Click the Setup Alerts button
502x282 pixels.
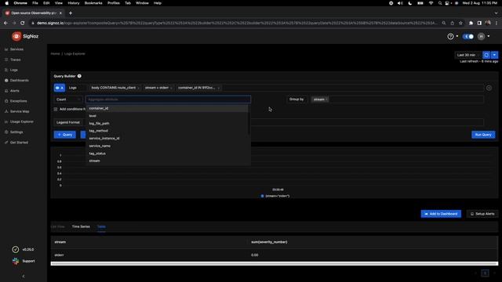(482, 214)
